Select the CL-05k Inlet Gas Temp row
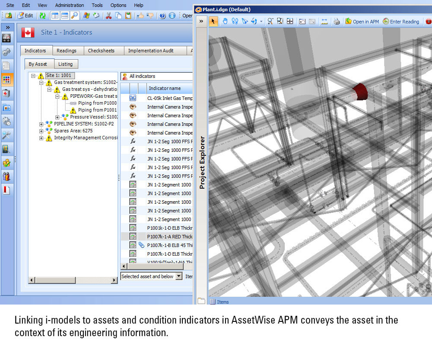Viewport: 432px width, 353px height. [156, 98]
